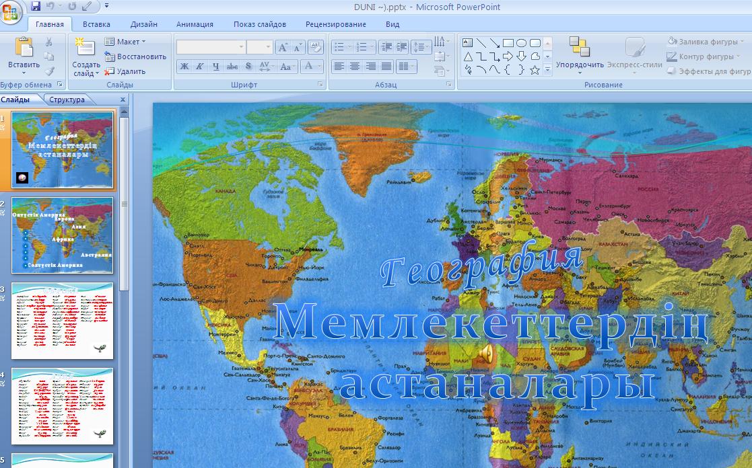Select slide 3 thumbnail in the panel
This screenshot has height=468, width=752.
click(63, 321)
